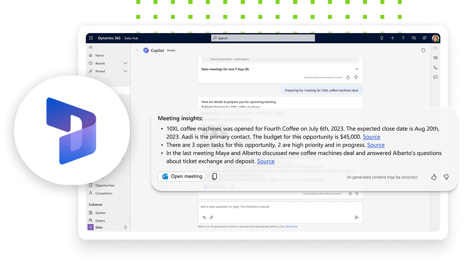Copy the Meeting insights using the clipboard icon
This screenshot has width=470, height=266.
pos(214,177)
